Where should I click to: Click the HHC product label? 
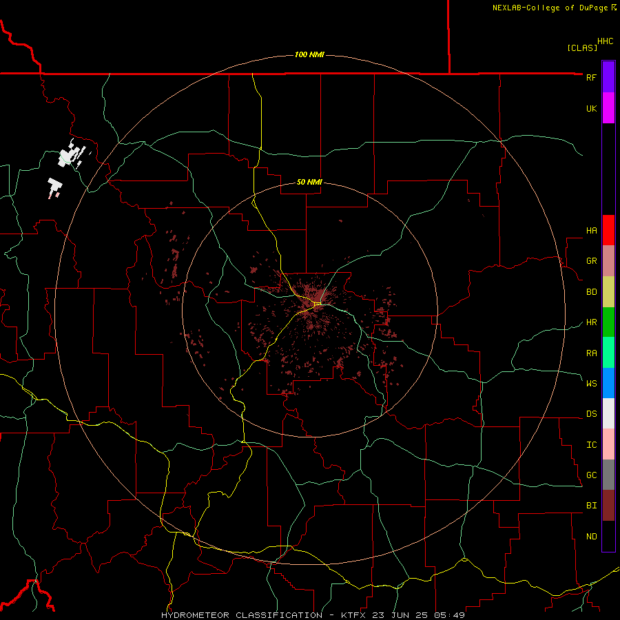click(x=605, y=41)
